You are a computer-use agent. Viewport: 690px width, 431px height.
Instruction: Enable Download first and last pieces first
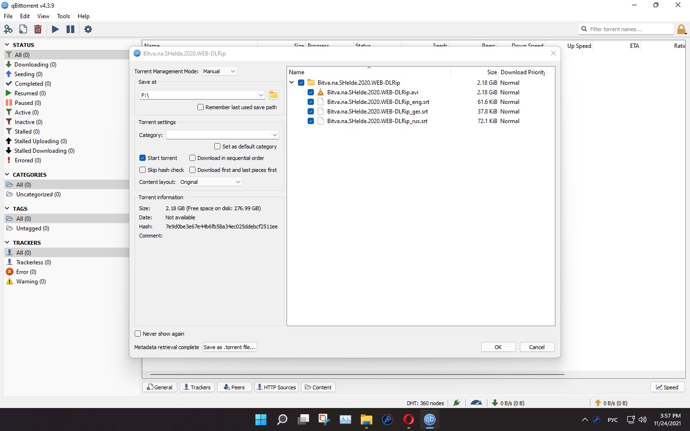(x=192, y=170)
